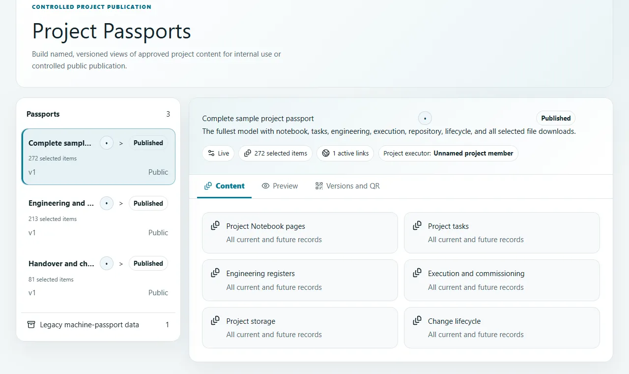Open the Project Notebook pages card

pyautogui.click(x=300, y=233)
